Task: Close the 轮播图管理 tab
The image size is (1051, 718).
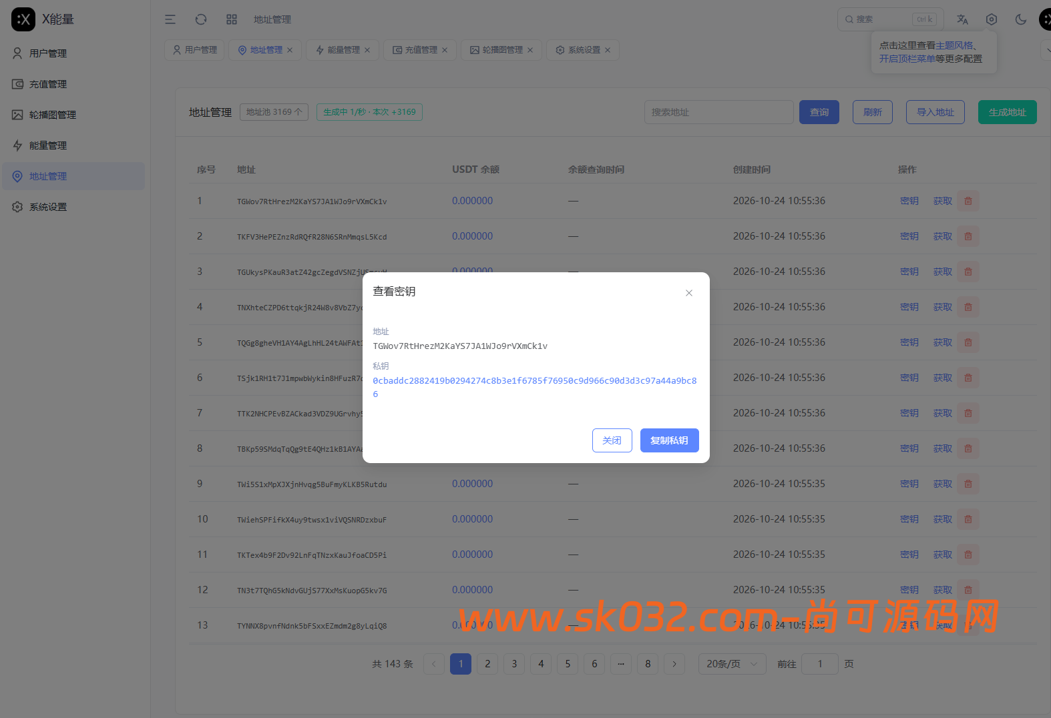Action: pyautogui.click(x=530, y=50)
